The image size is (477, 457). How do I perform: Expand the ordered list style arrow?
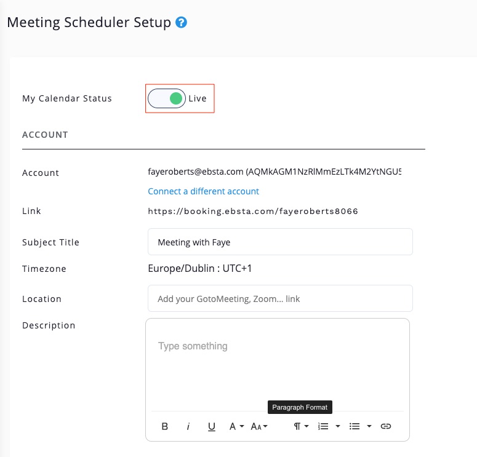click(338, 426)
